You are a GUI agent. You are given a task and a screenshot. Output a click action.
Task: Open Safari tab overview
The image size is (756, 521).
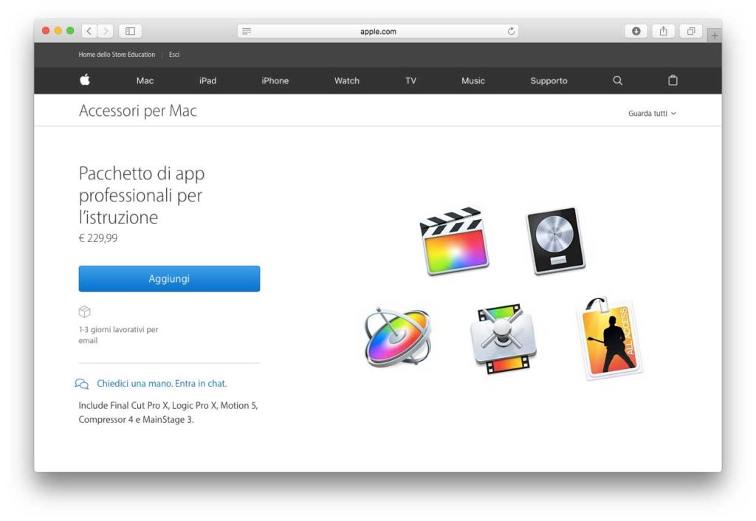point(690,31)
